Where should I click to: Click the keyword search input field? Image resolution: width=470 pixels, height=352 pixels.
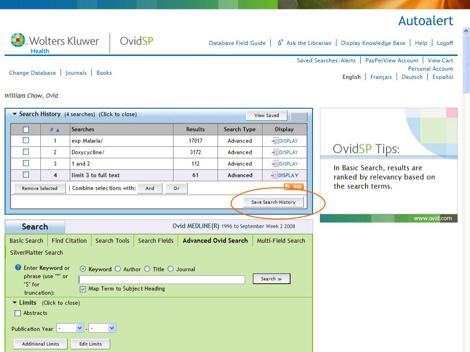tap(162, 280)
